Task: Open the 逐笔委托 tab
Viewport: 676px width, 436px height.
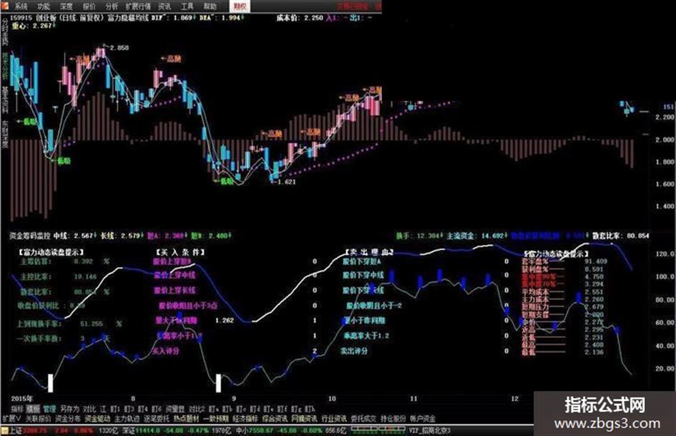Action: [x=157, y=418]
